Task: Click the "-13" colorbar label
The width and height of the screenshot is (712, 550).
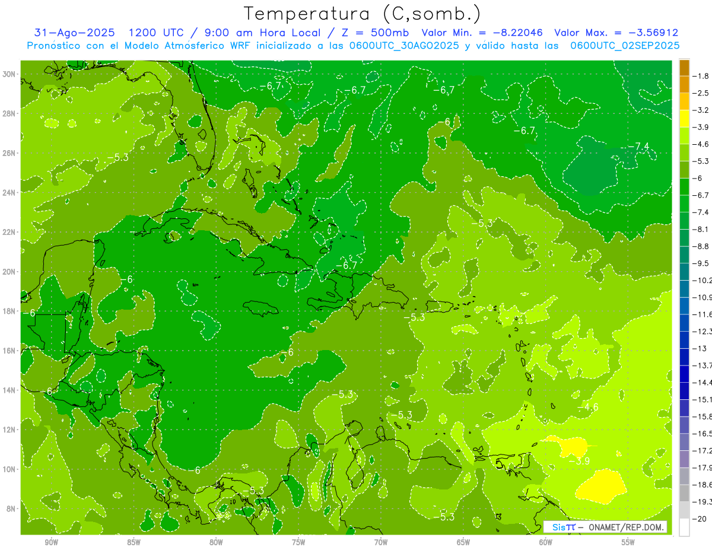Action: 700,348
